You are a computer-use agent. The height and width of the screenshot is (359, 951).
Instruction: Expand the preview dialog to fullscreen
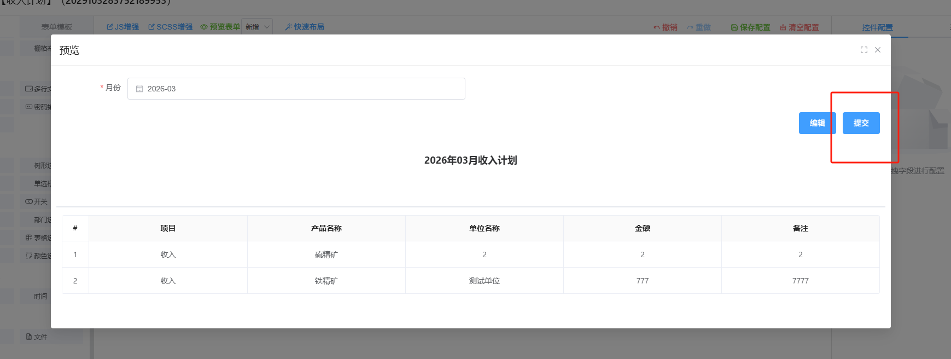click(864, 50)
